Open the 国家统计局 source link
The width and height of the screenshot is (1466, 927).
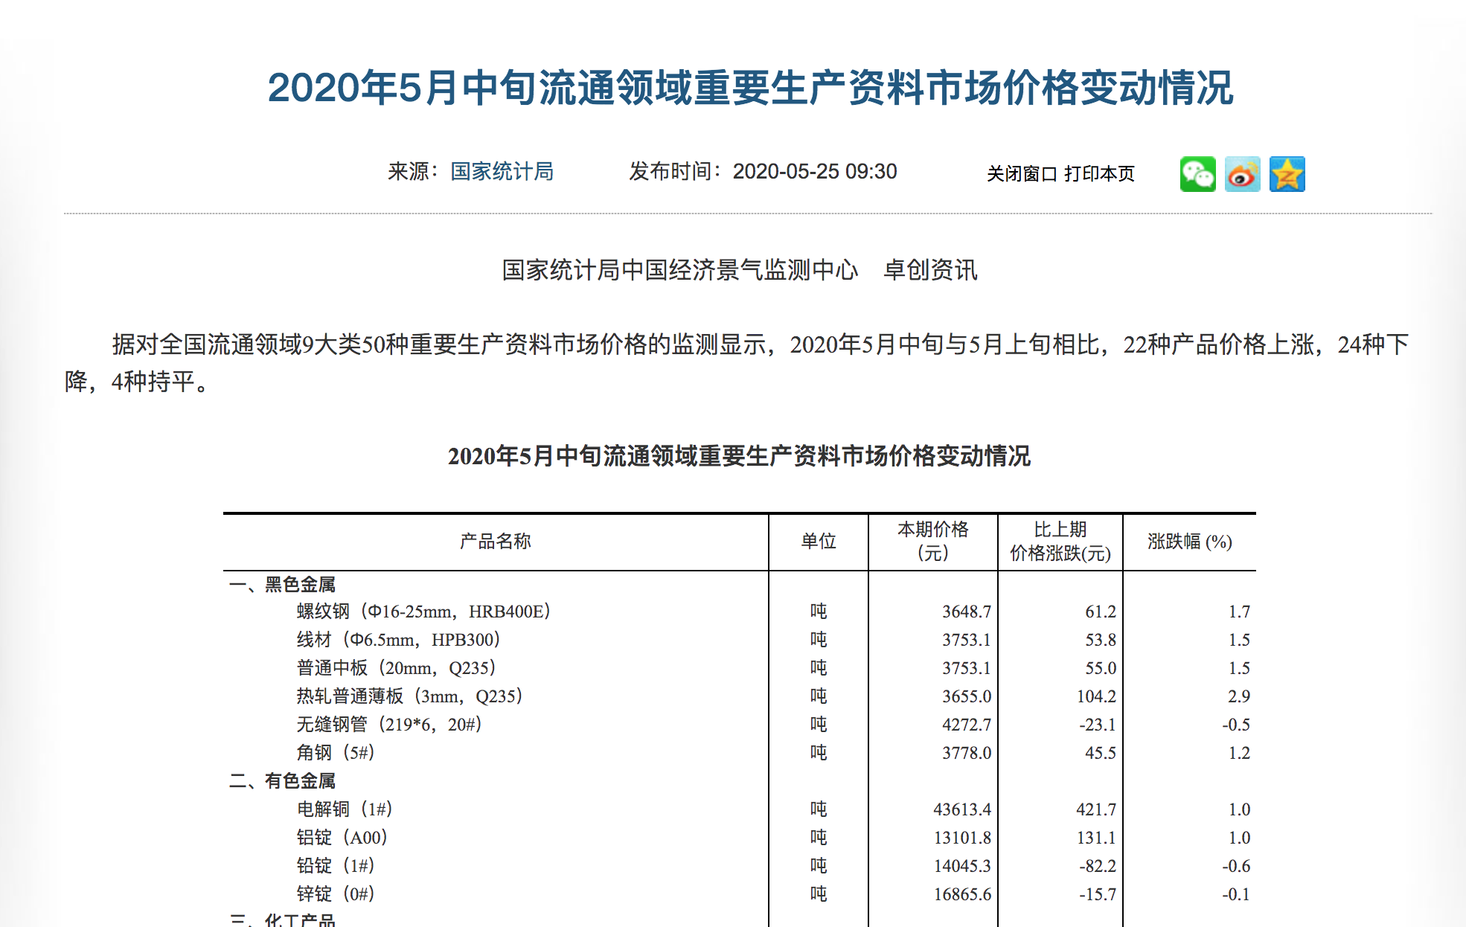click(x=502, y=172)
